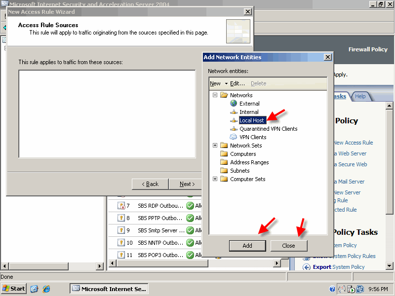Click the allow icon for SBS NNTP rule
The image size is (395, 296).
(x=190, y=243)
